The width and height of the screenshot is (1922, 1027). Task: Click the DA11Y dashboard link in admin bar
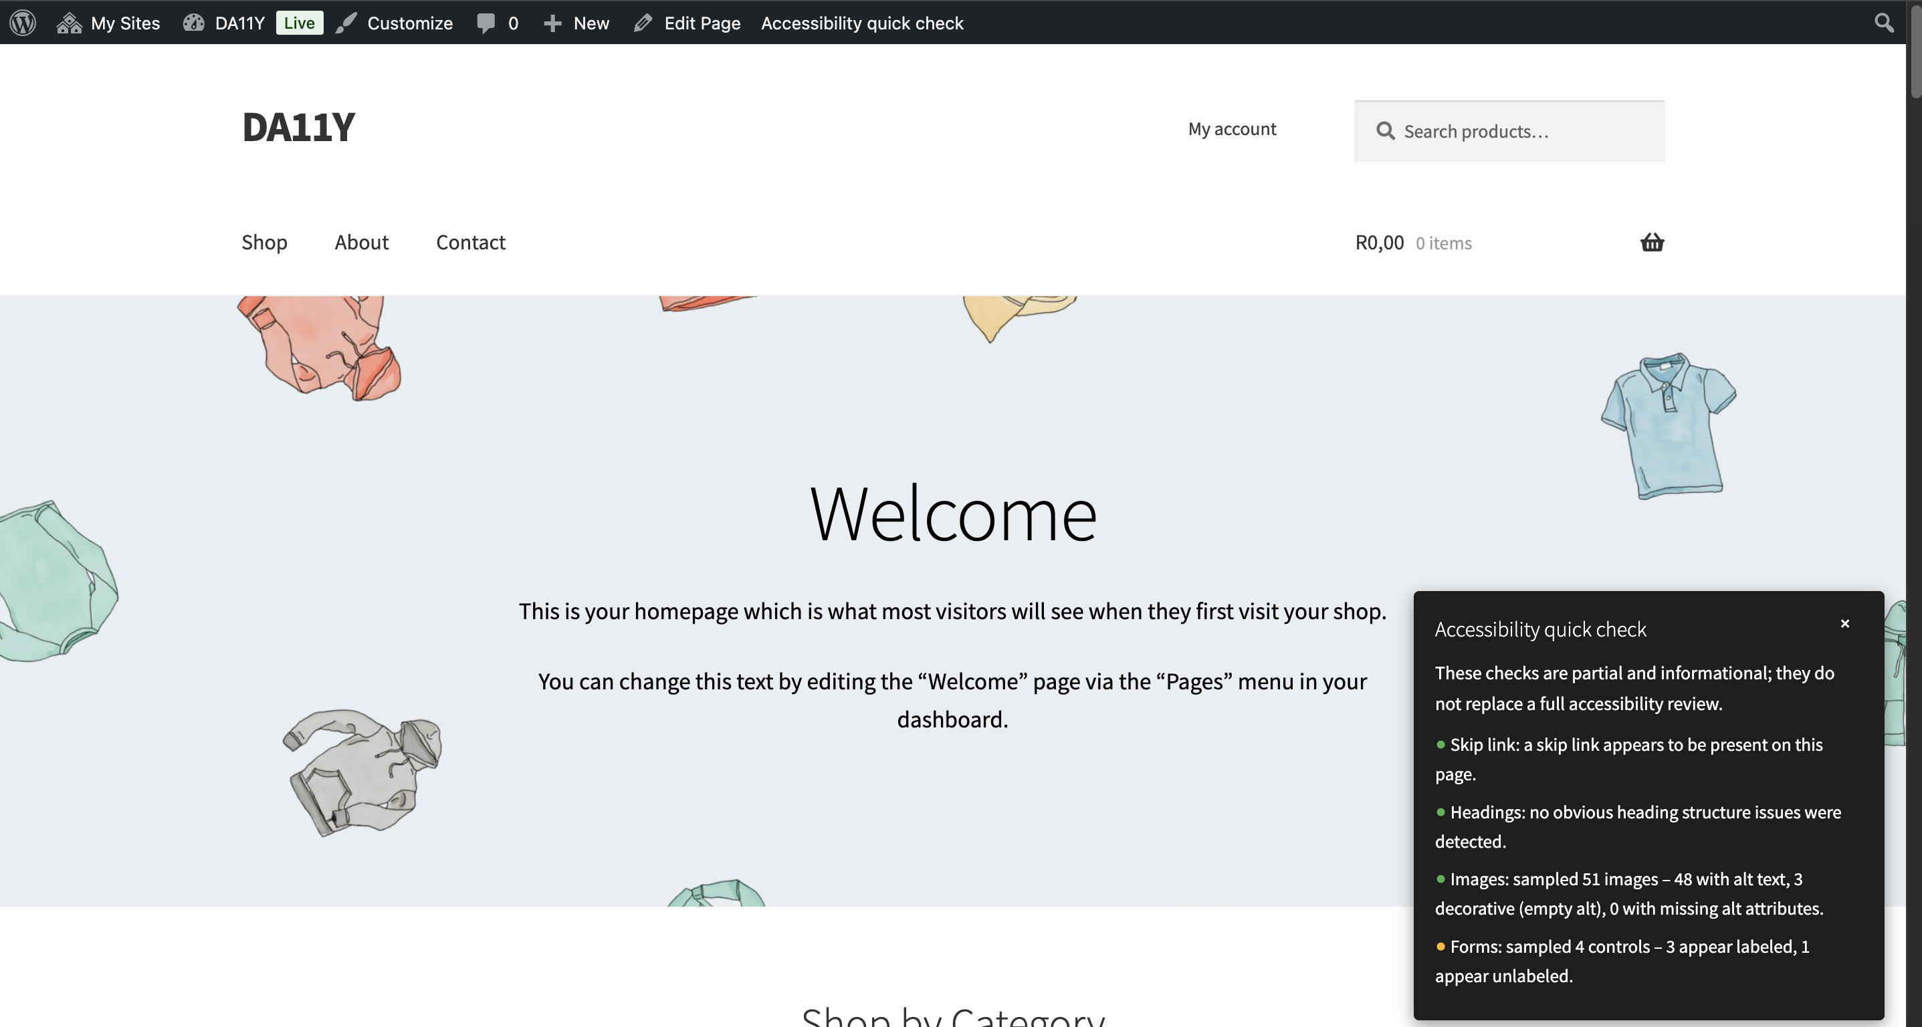coord(224,22)
